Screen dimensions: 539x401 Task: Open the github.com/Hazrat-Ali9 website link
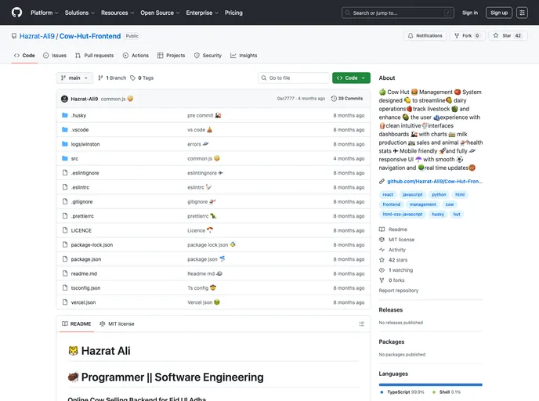435,182
